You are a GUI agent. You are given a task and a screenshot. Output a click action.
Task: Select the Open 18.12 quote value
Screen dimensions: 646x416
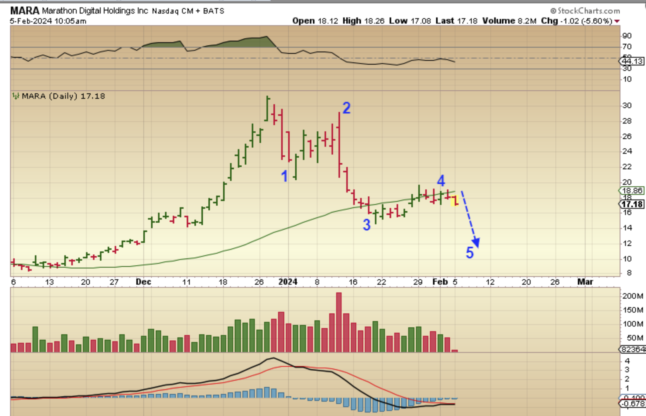(315, 21)
